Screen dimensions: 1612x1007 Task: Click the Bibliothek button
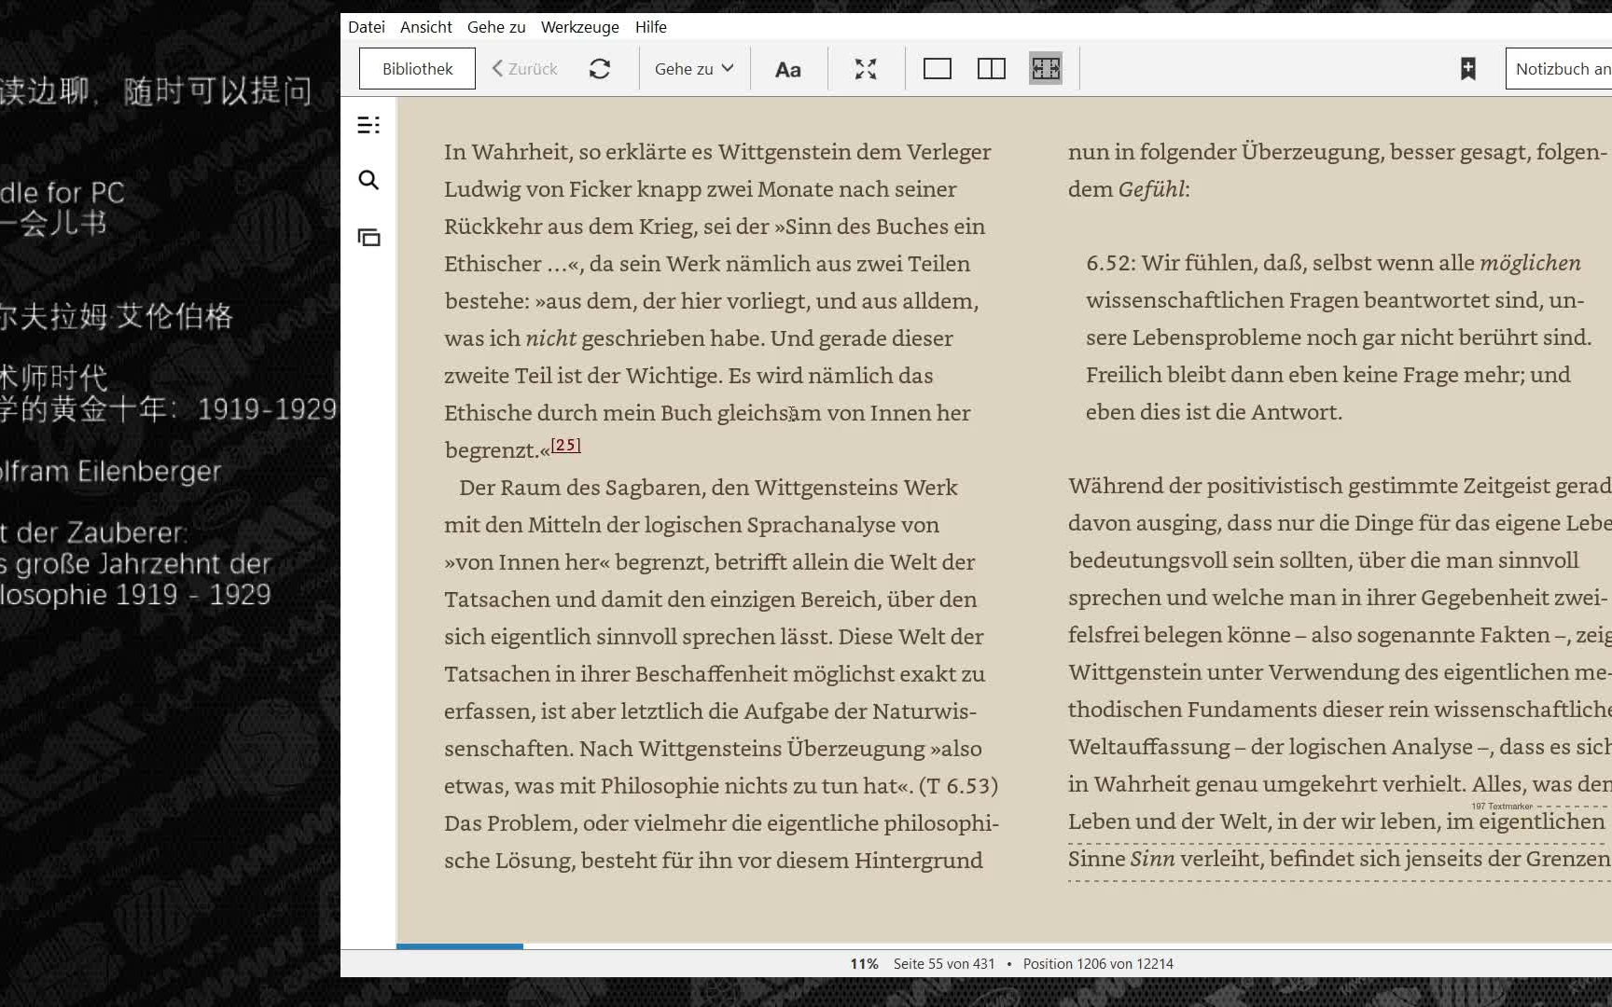(x=417, y=69)
